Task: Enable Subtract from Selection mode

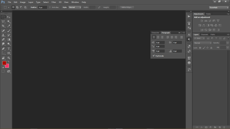Action: [21, 7]
